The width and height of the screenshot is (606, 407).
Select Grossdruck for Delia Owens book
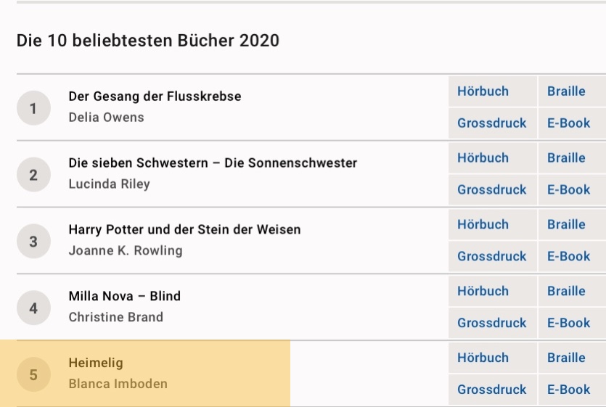pyautogui.click(x=492, y=123)
